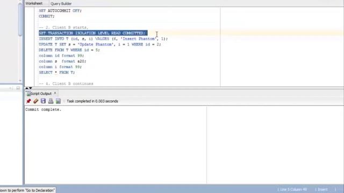
Task: Clear output with the eraser icon
Action: 36,101
